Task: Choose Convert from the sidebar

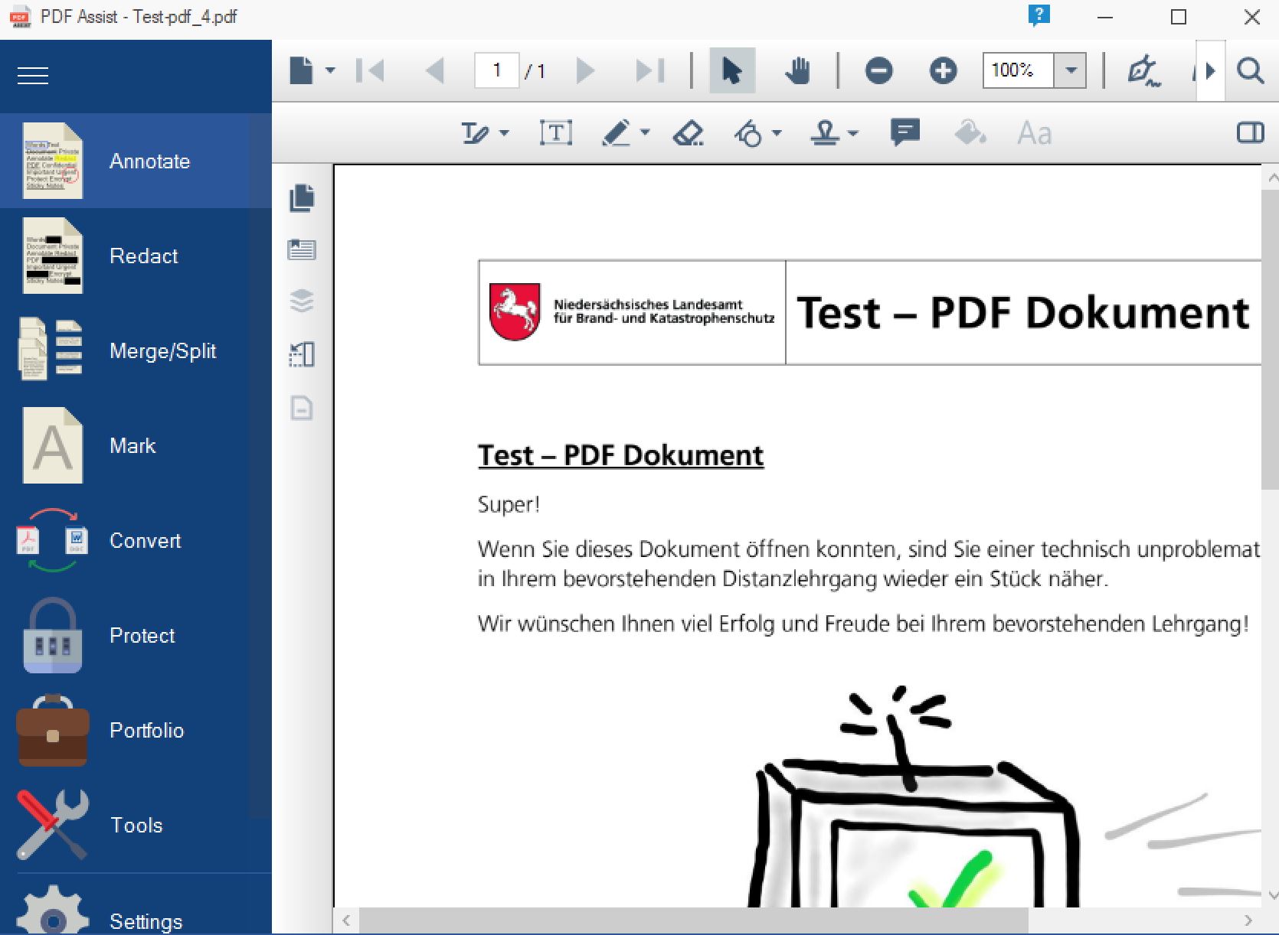Action: (x=136, y=540)
